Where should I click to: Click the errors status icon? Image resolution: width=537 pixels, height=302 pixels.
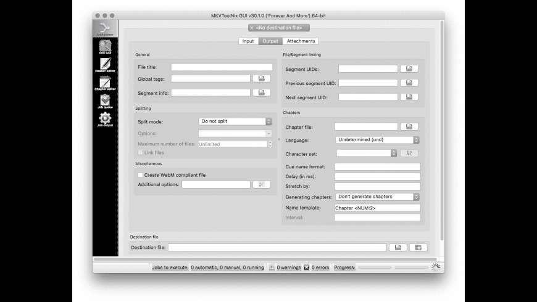[x=307, y=267]
